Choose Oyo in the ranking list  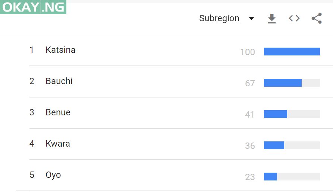53,175
